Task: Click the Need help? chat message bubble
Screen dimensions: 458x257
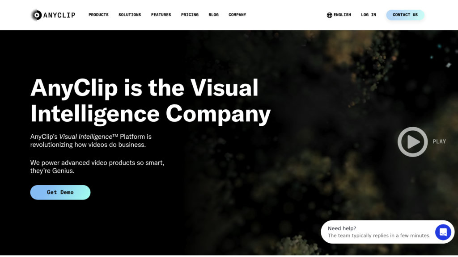Action: (379, 232)
